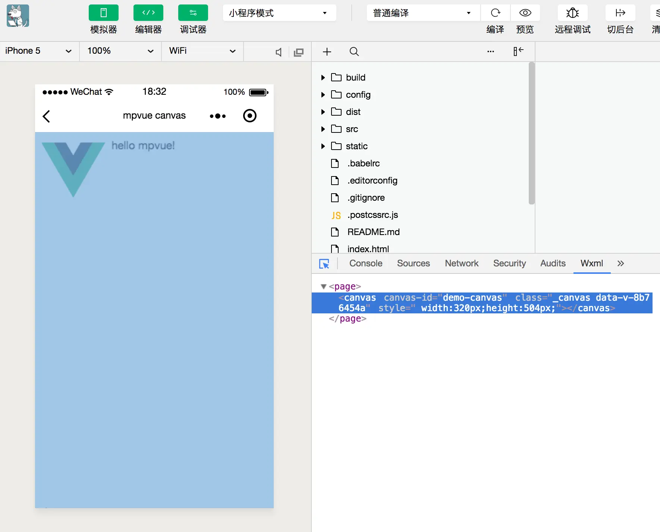Switch to the Network tab
Image resolution: width=660 pixels, height=532 pixels.
click(462, 263)
